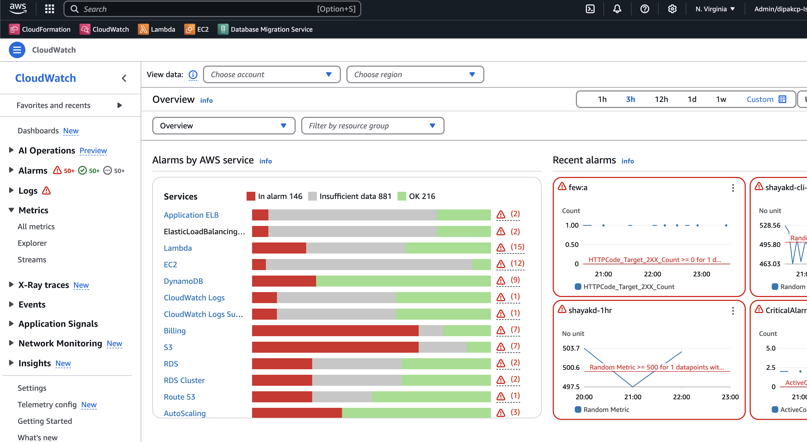The height and width of the screenshot is (442, 807).
Task: Click the blue hamburger navigation menu icon
Action: coord(17,50)
